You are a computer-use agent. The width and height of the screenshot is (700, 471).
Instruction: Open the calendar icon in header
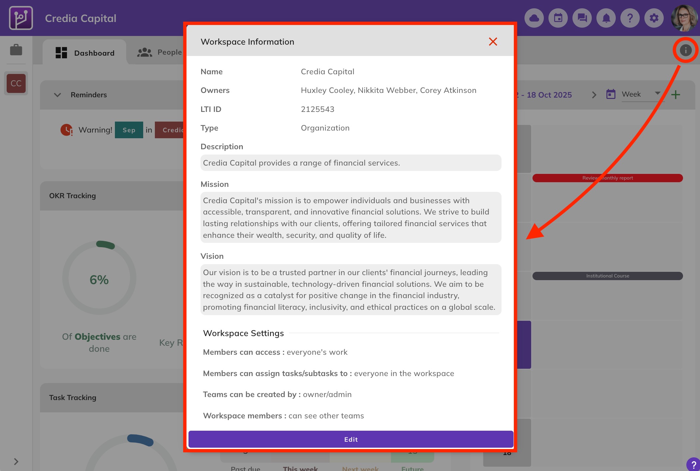[x=558, y=18]
